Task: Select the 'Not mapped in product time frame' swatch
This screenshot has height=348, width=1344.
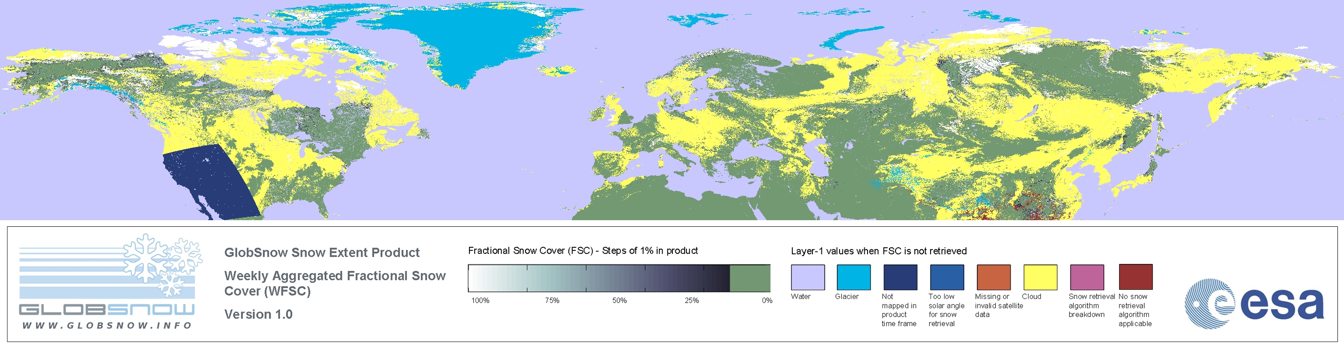Action: coord(900,277)
